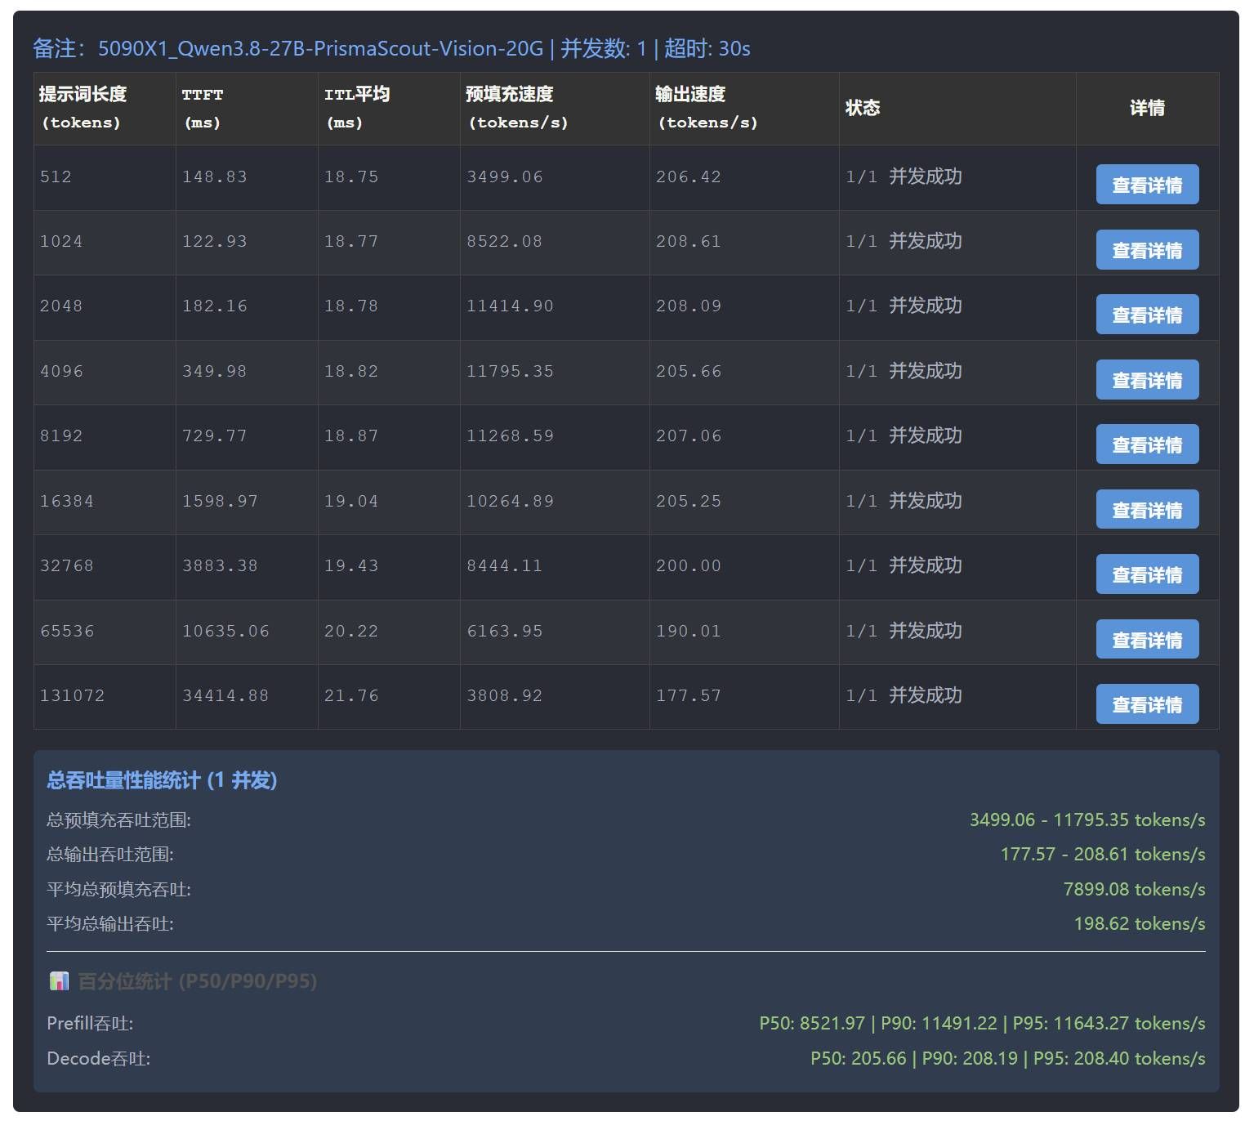Click prefill speed value 8444.11
Screen dimensions: 1245x1121
(504, 565)
